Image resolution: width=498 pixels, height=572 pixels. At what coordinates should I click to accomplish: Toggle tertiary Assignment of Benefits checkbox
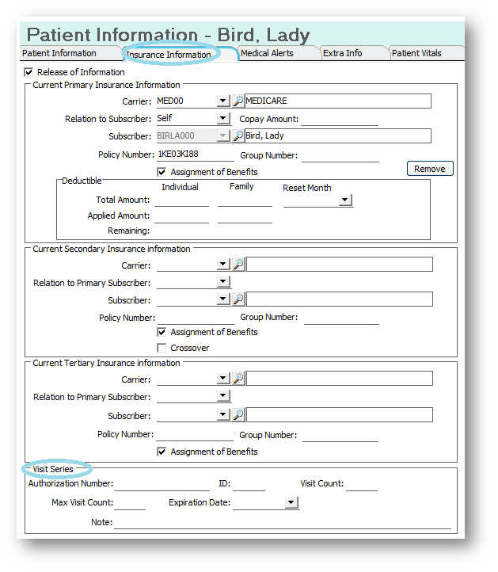162,452
